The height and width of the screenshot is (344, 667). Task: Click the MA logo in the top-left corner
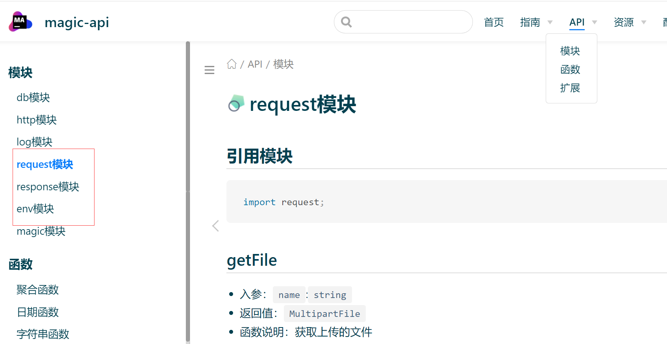tap(20, 22)
